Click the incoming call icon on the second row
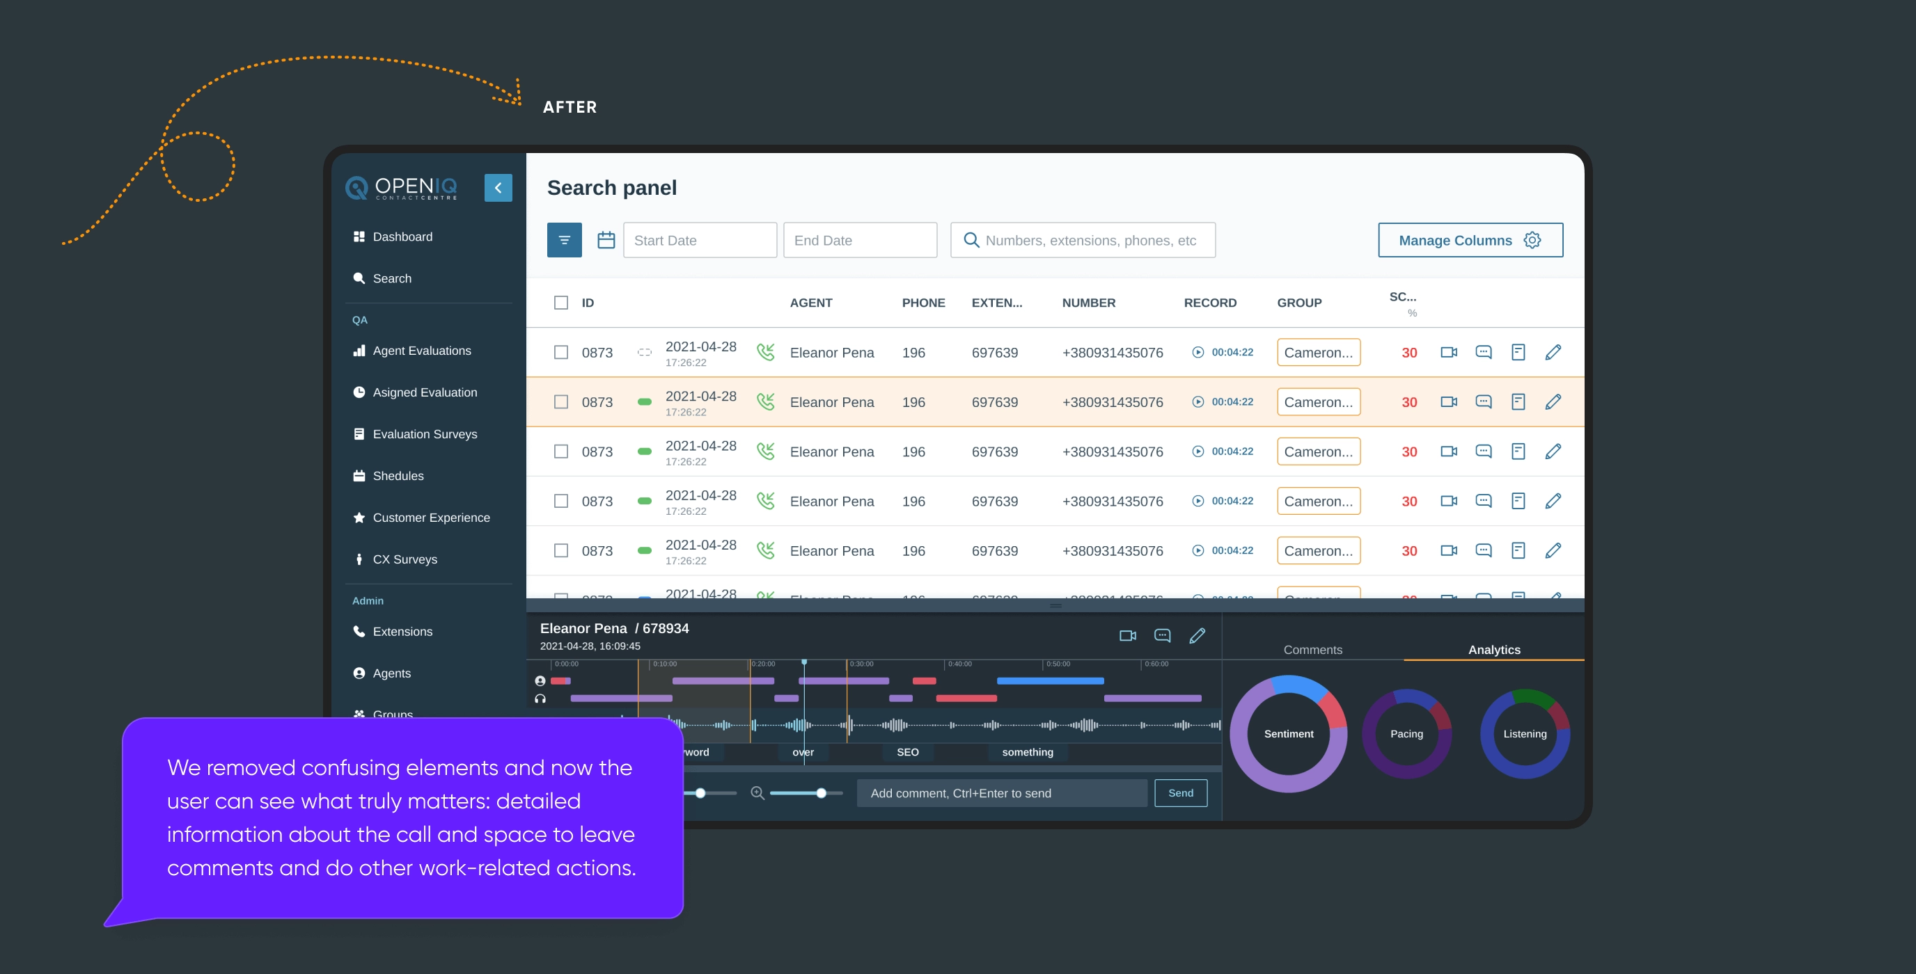 pos(766,400)
